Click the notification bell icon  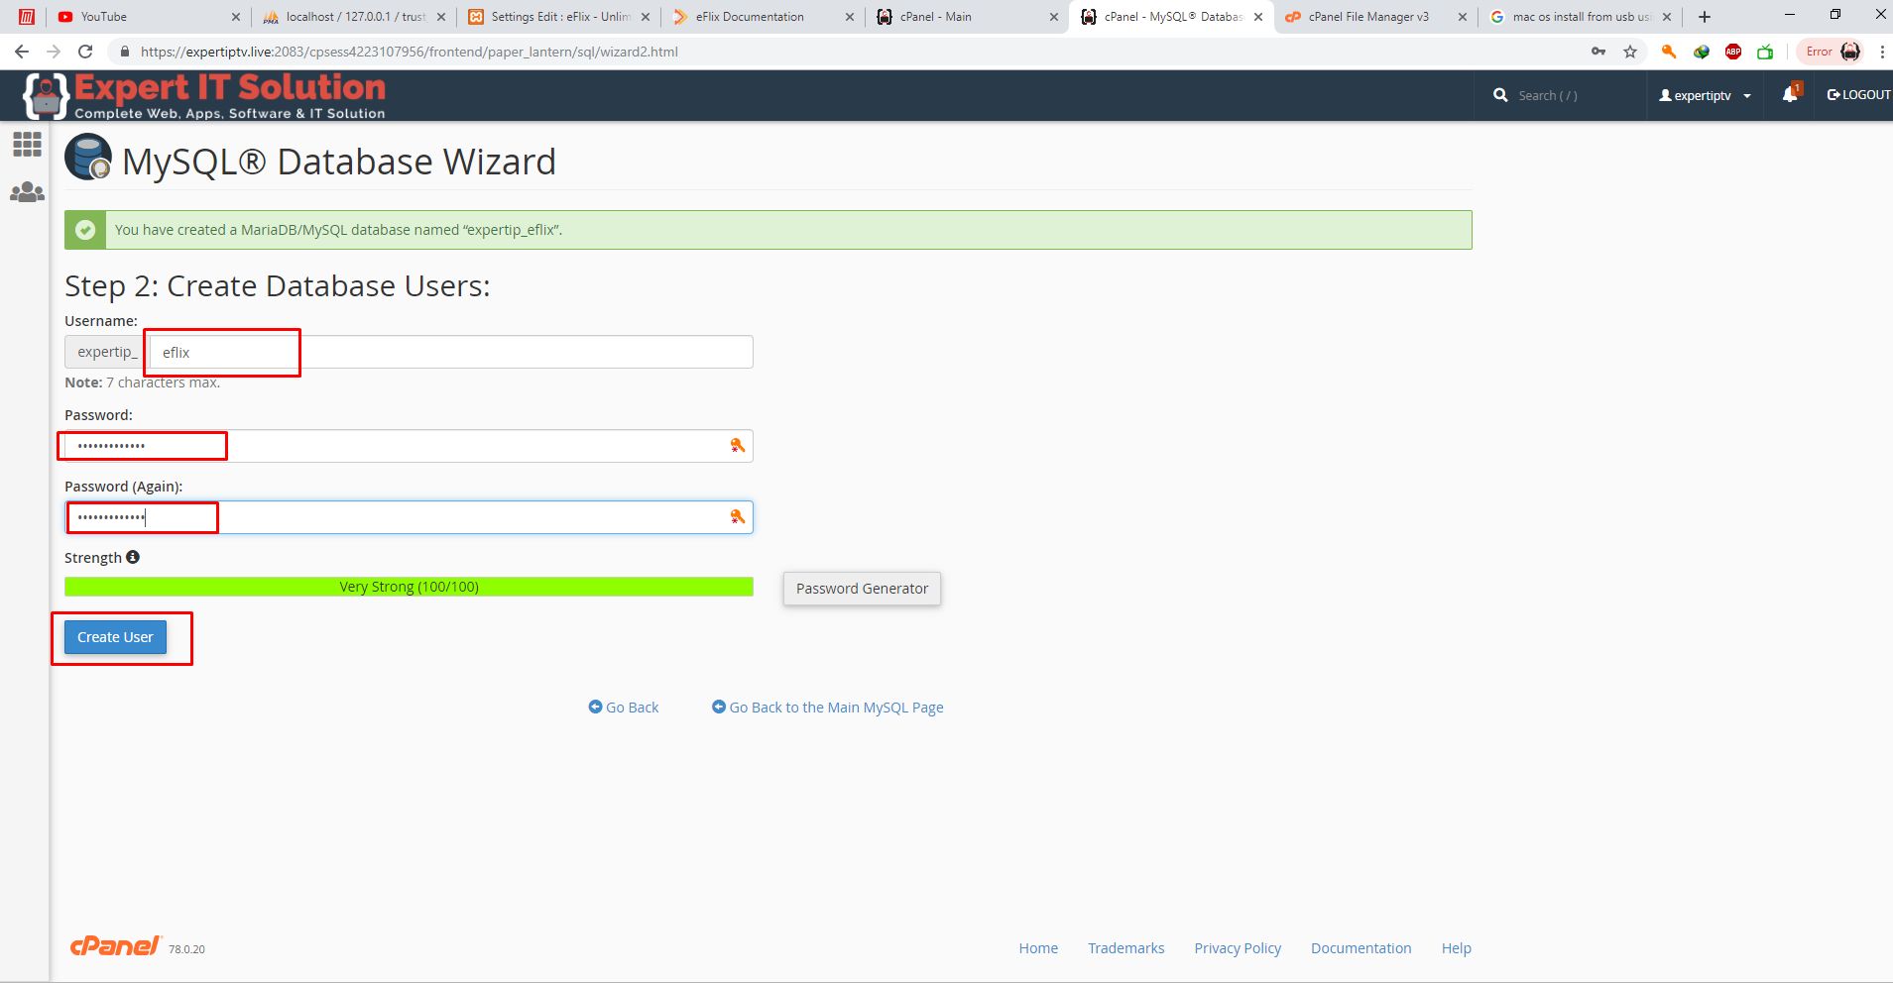[1790, 94]
